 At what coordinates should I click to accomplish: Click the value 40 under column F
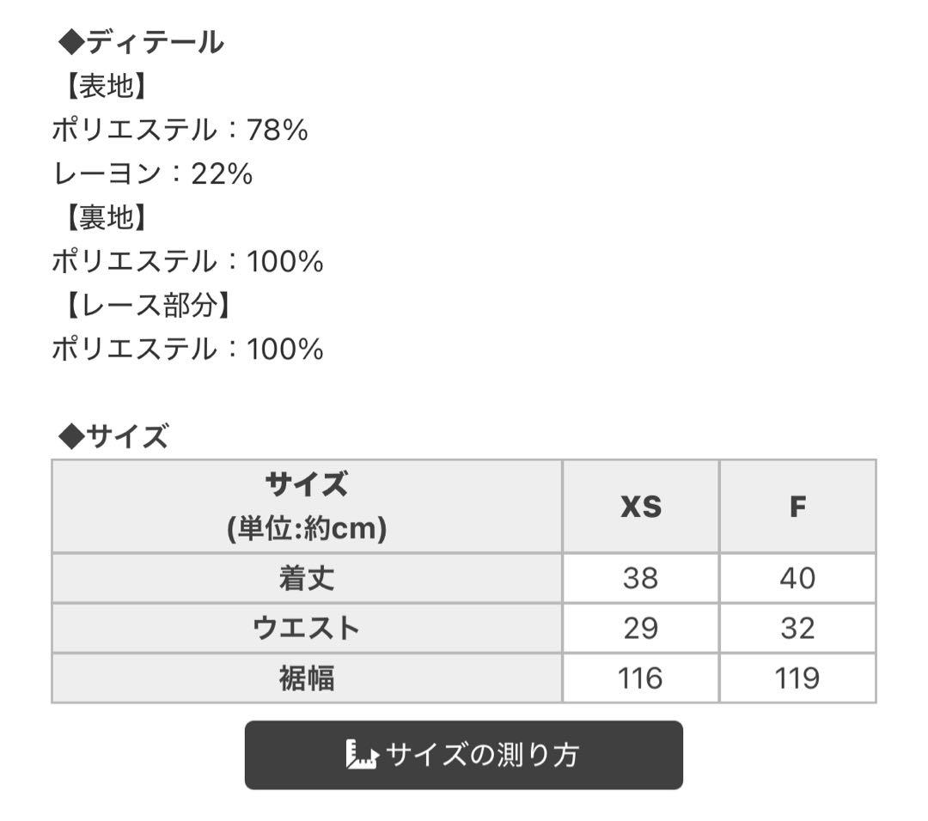tap(797, 578)
